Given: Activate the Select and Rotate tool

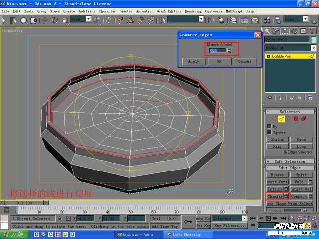Looking at the screenshot, I should (55, 20).
